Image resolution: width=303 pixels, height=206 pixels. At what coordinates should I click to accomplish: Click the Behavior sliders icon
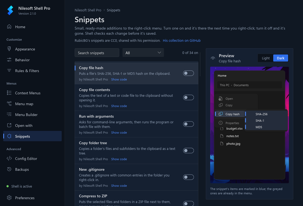point(9,60)
